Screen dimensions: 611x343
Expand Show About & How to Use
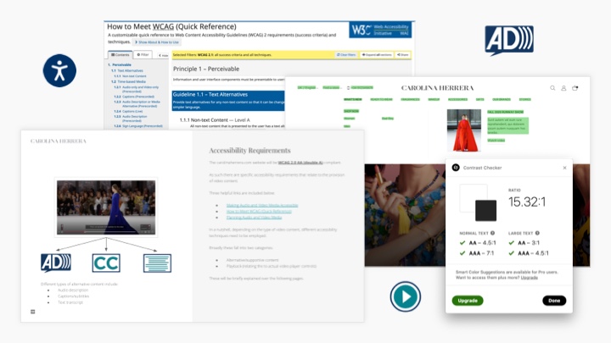[157, 42]
